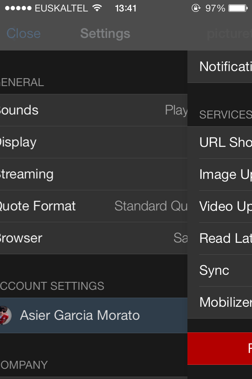Open the Image Upload service option
Viewport: 252px width, 379px height.
225,174
